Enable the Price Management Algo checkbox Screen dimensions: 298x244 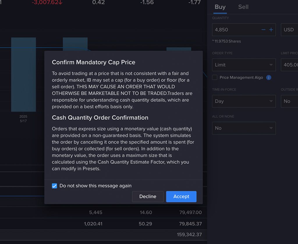[214, 78]
